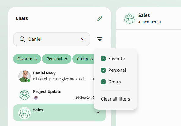181x126 pixels.
Task: Open Daniel Navy's avatar photo
Action: 24,76
